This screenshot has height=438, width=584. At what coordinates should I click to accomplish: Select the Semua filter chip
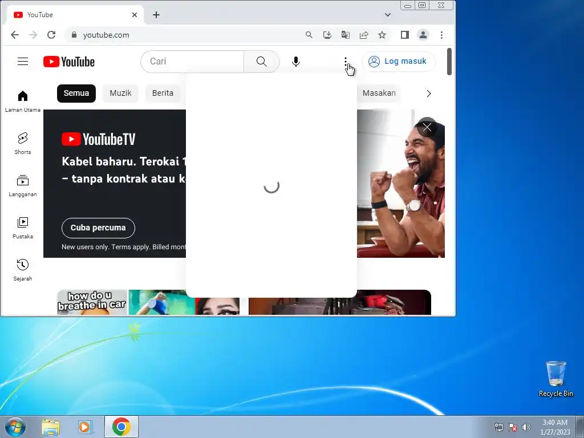(76, 93)
